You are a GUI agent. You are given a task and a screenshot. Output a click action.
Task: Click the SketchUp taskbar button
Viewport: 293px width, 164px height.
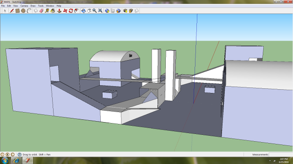tap(27, 160)
